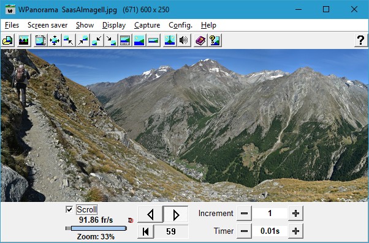Open the Config. menu

coord(180,25)
